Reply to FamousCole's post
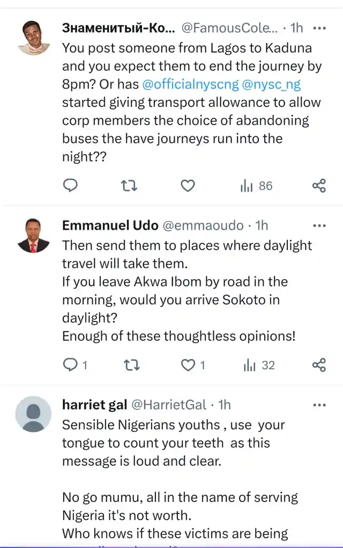Image resolution: width=343 pixels, height=548 pixels. tap(71, 185)
